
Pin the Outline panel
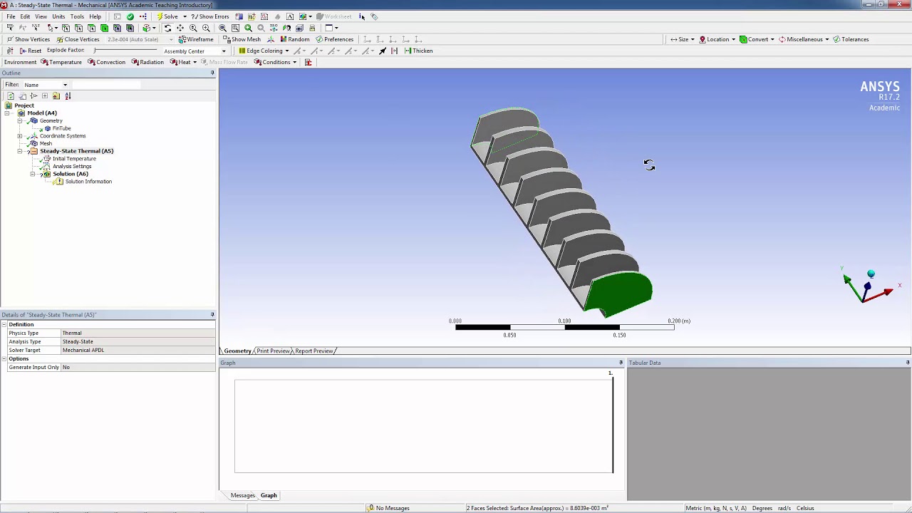[x=212, y=73]
